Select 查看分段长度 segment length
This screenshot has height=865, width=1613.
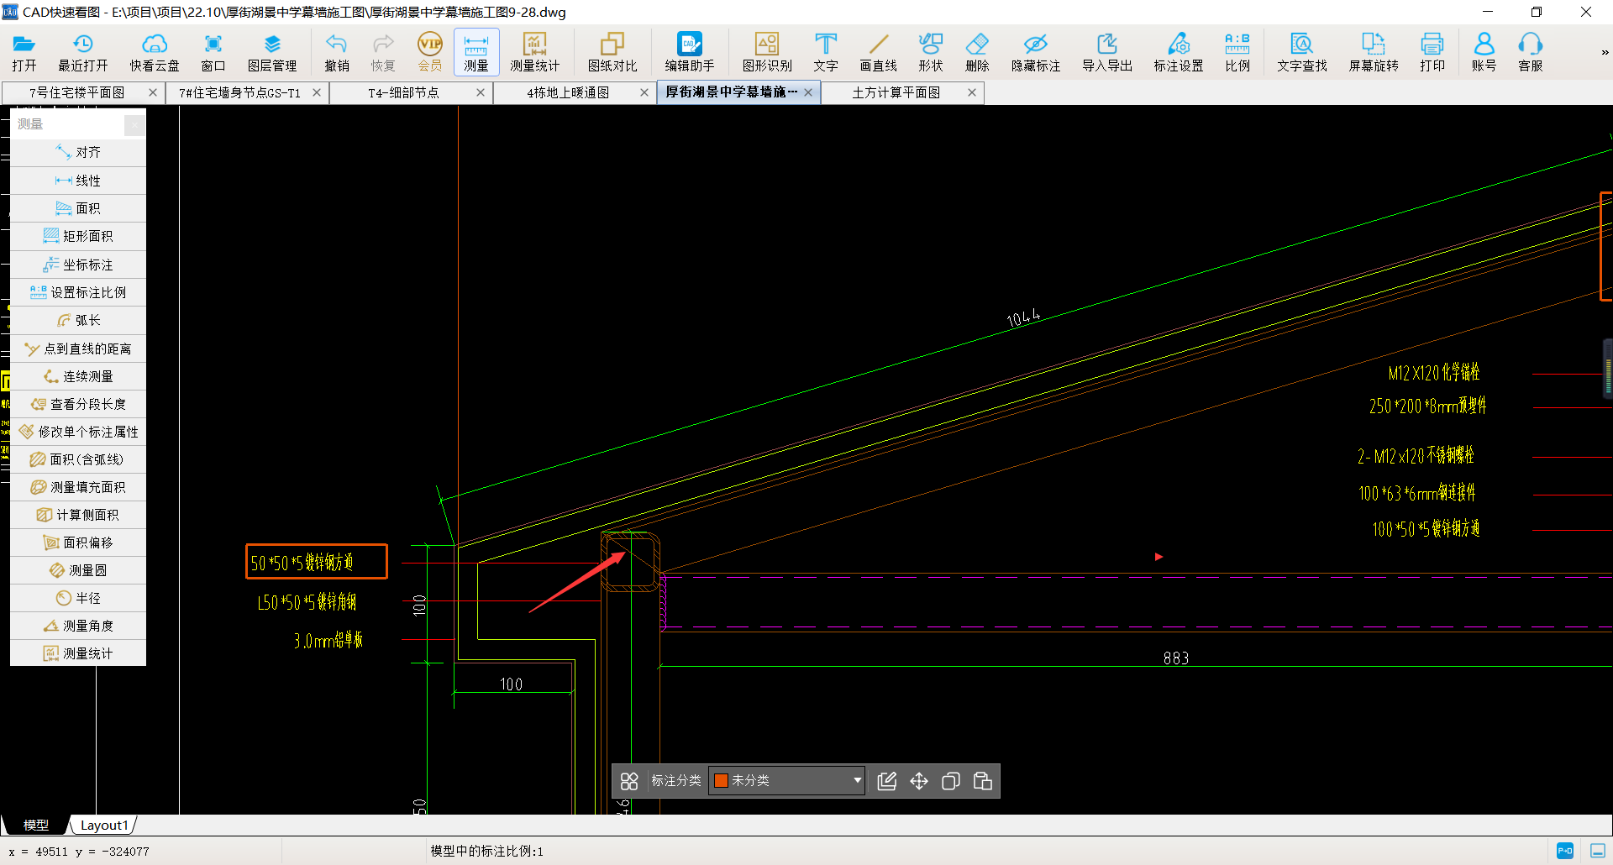(78, 404)
